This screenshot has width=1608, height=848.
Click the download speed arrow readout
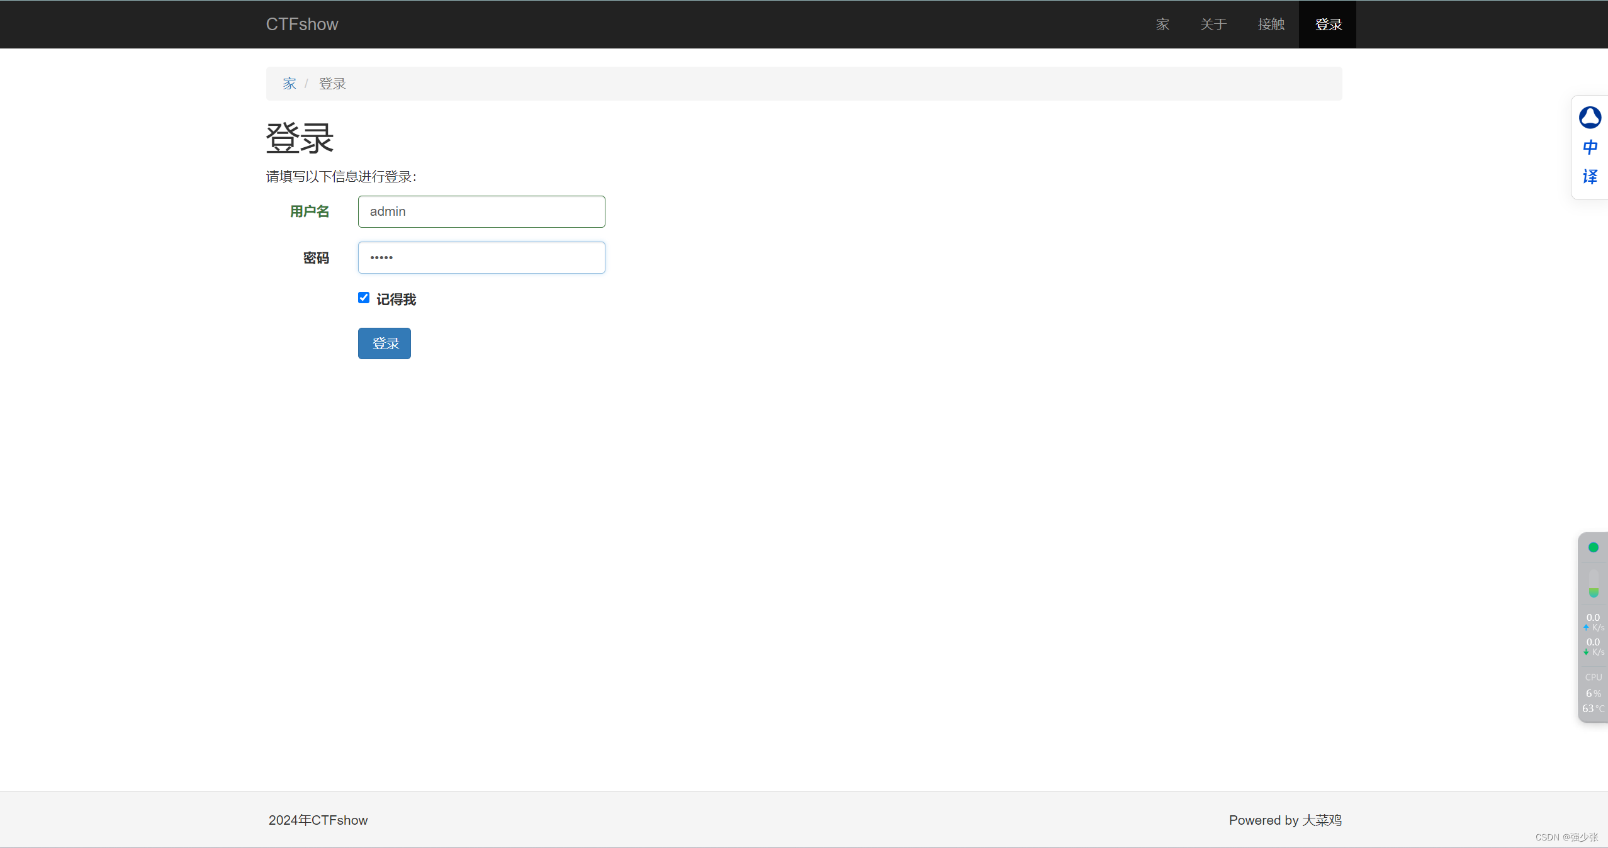[x=1594, y=646]
